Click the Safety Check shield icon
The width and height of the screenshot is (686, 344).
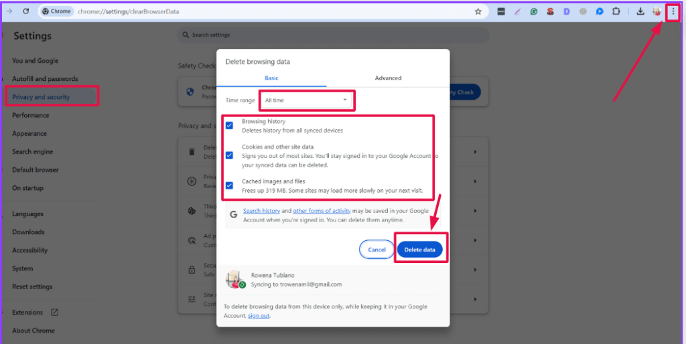point(190,92)
